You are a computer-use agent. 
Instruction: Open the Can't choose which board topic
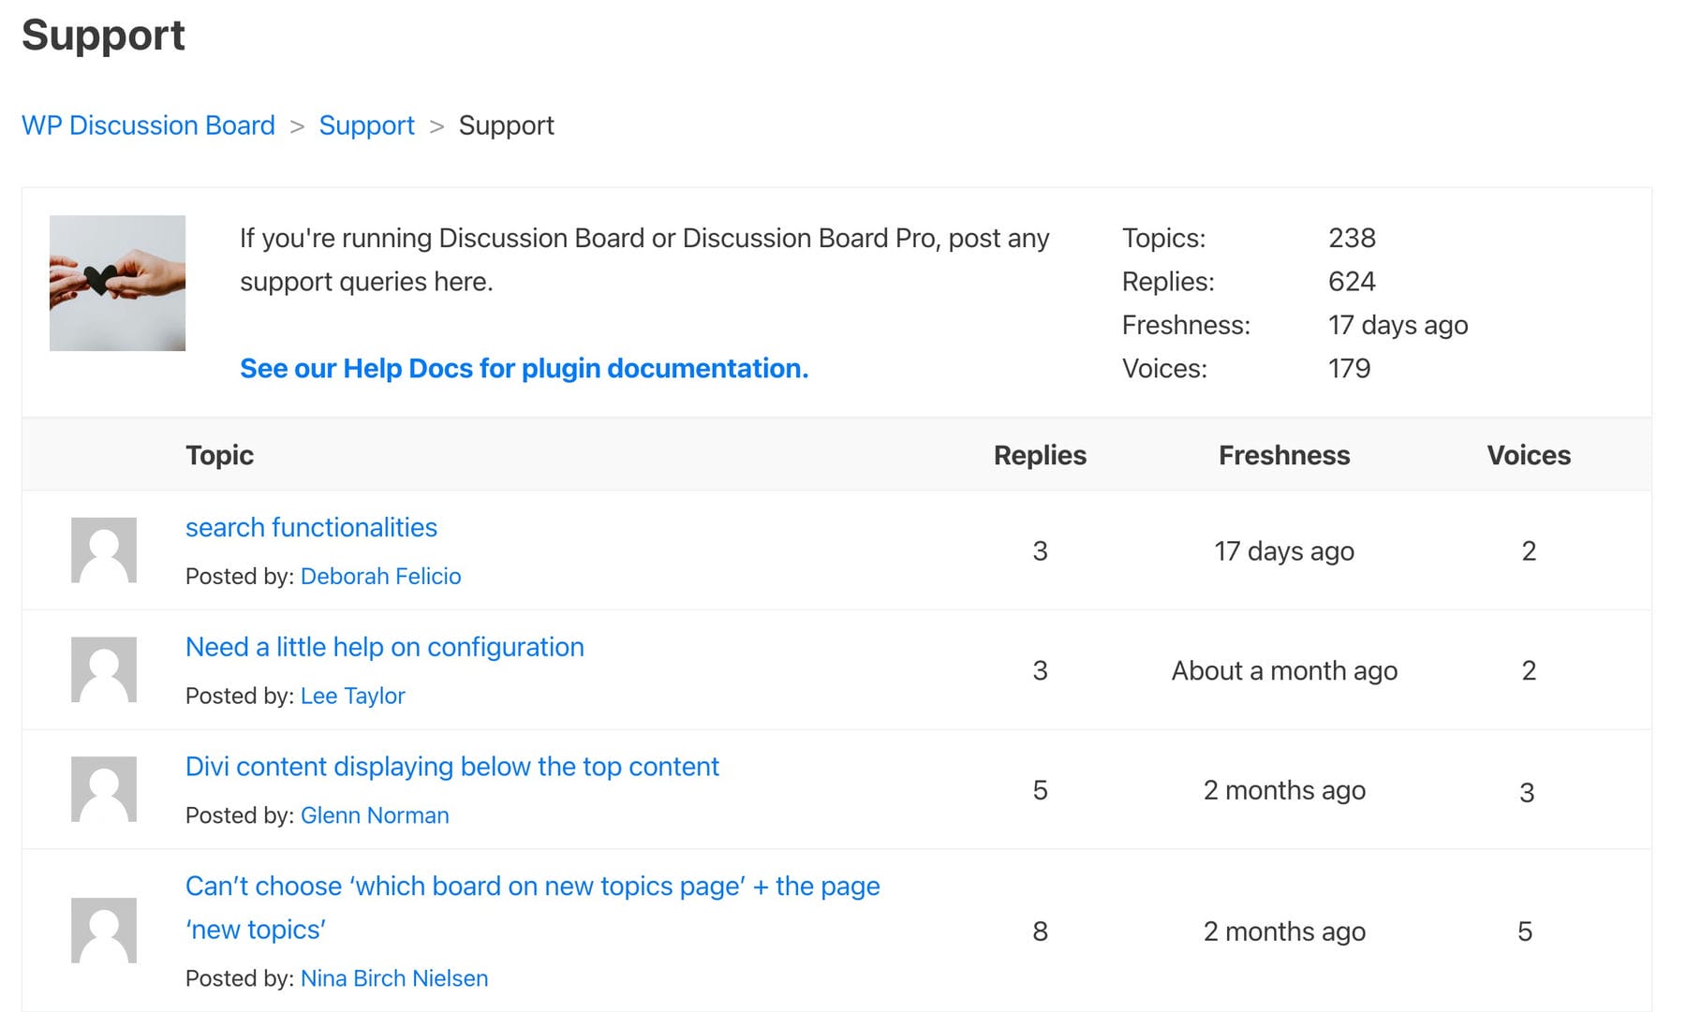click(x=532, y=886)
